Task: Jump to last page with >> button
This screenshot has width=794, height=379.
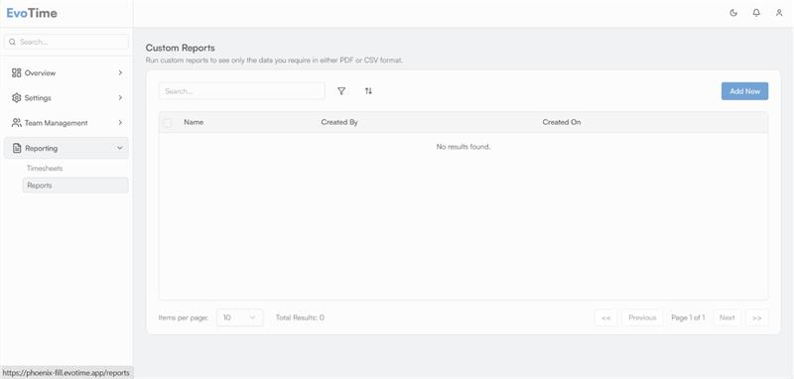Action: [x=757, y=317]
